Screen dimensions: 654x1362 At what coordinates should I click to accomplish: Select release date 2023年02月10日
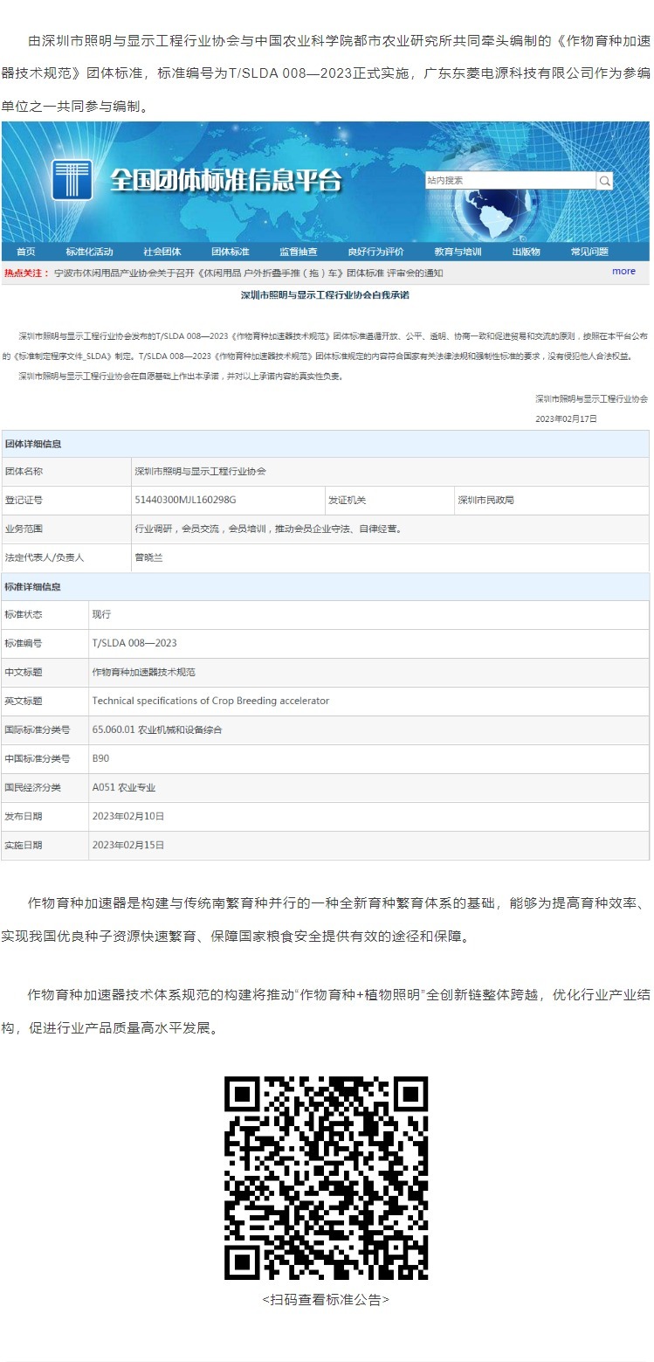(128, 816)
